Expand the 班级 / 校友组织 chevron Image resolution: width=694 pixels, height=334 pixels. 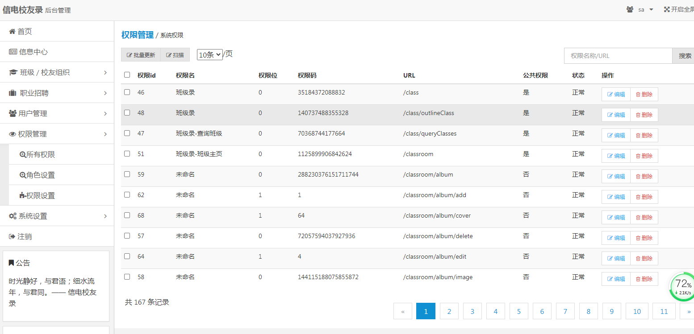105,72
